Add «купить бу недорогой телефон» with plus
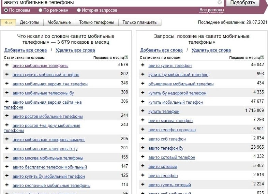This screenshot has height=194, width=268. point(143,92)
